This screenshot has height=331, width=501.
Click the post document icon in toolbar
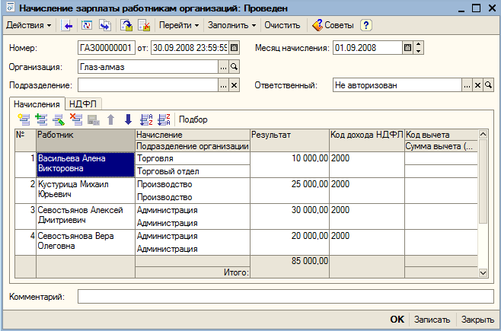(126, 25)
